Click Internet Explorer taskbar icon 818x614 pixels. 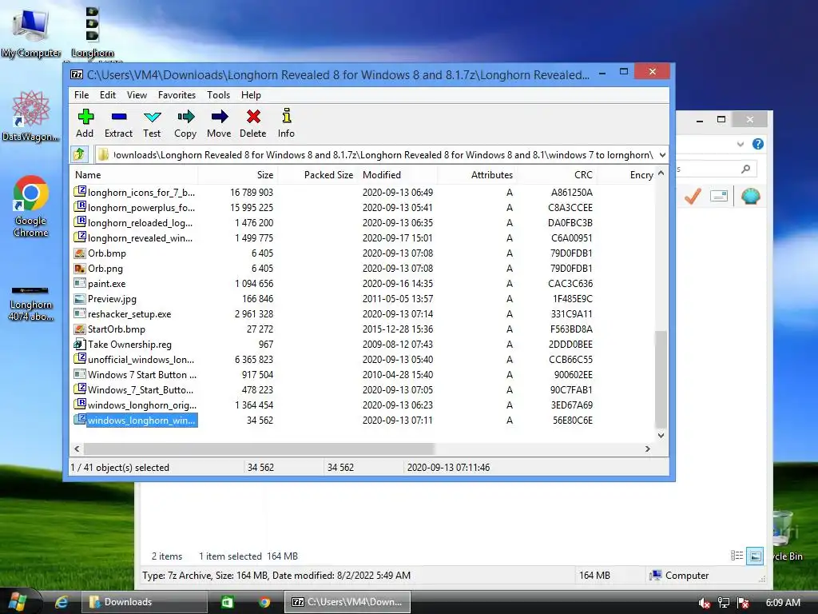(62, 602)
